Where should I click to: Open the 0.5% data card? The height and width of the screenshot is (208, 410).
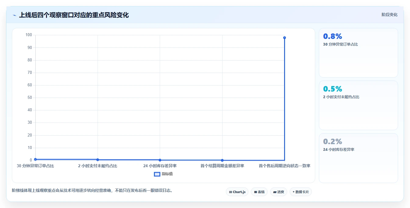tap(358, 106)
